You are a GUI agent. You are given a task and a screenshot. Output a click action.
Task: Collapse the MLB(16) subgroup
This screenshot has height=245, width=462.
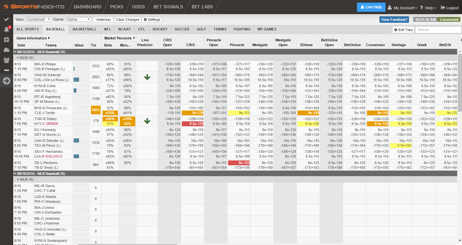[x=18, y=179]
